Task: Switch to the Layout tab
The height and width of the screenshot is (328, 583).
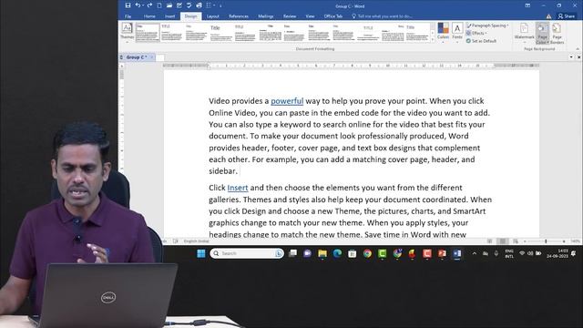Action: pos(212,16)
